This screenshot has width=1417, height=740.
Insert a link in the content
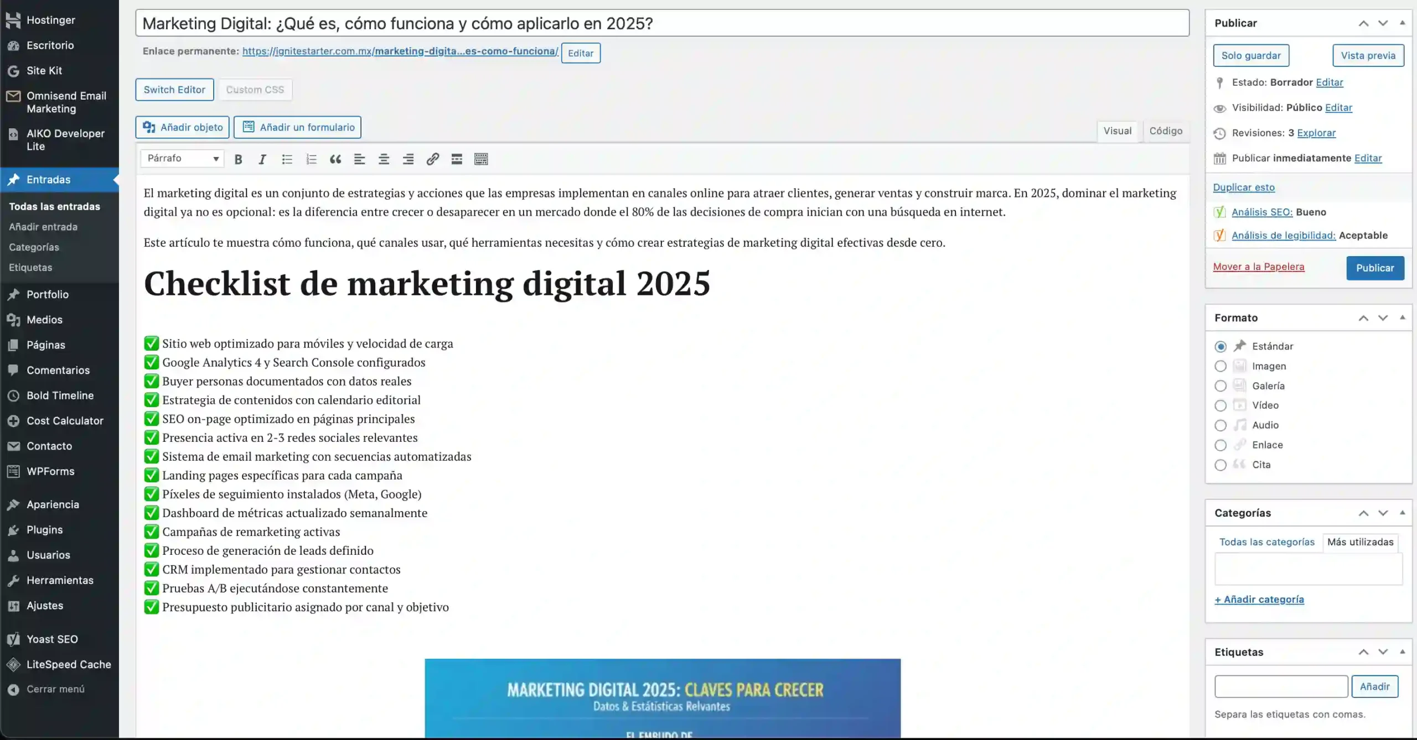[x=432, y=159]
